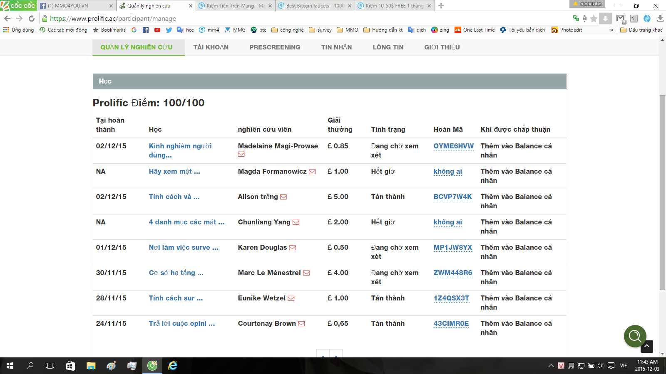The width and height of the screenshot is (666, 374).
Task: Click the page vertical scrollbar thumb
Action: coord(662,192)
